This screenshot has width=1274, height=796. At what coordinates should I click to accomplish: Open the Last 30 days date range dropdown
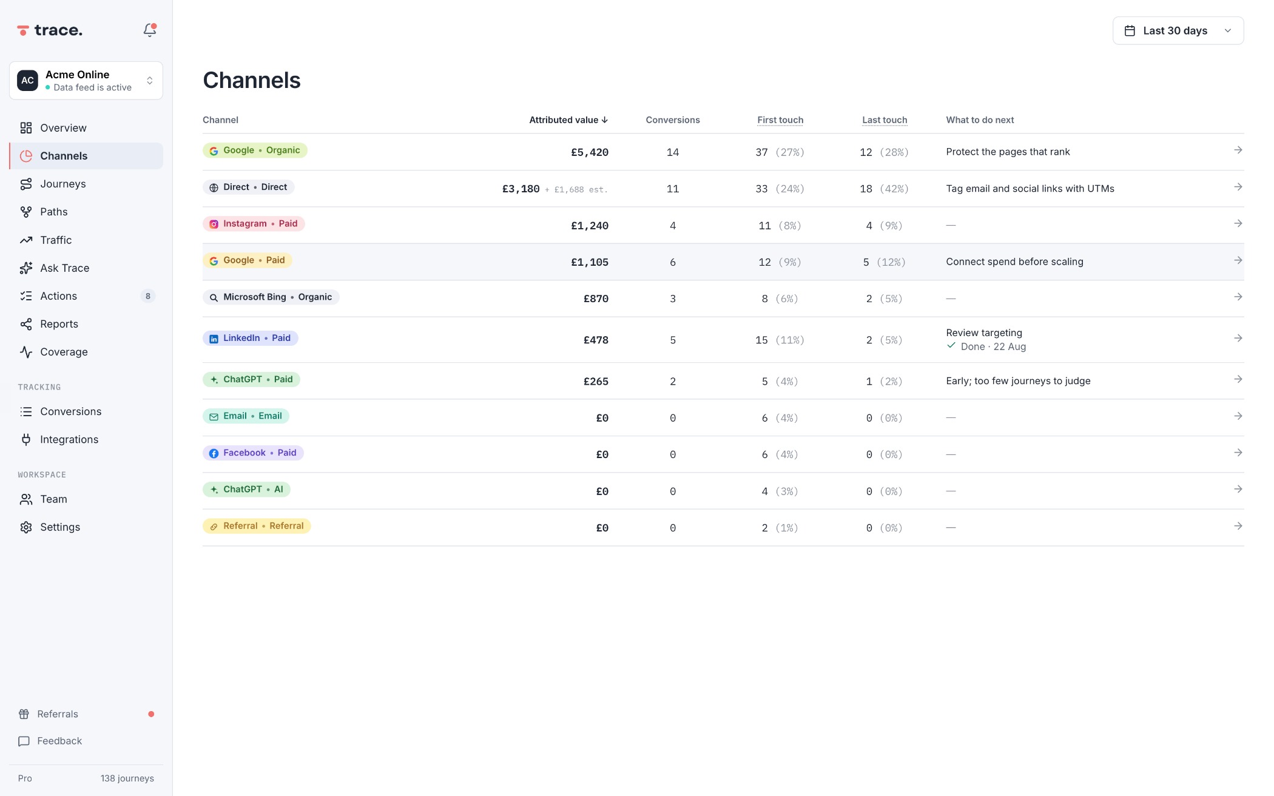(1178, 30)
